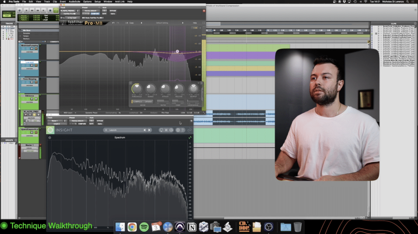Select previous layout in Insight
The image size is (418, 234).
(x=145, y=130)
